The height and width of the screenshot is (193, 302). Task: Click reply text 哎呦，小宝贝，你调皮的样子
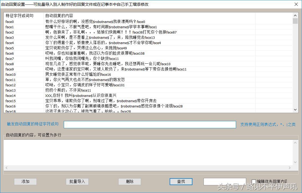(x=85, y=85)
